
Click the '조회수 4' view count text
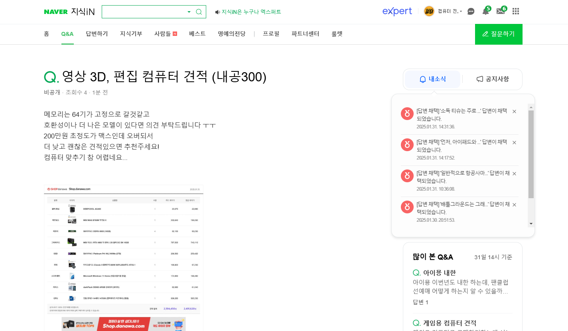pos(76,93)
